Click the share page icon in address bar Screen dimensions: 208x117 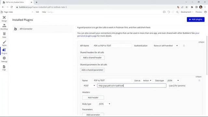click(x=182, y=7)
